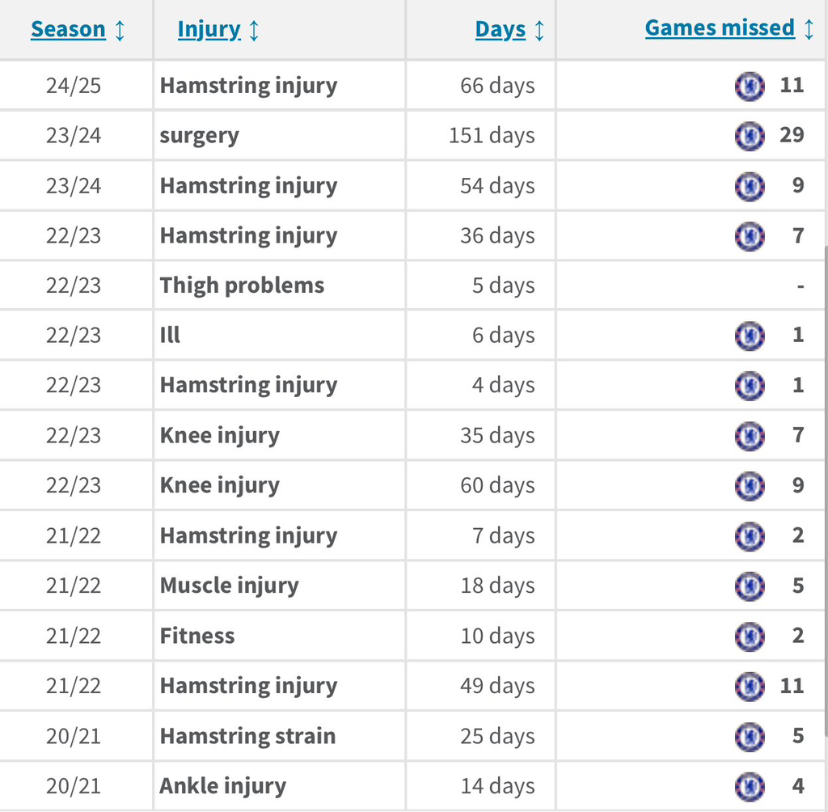Sort by the Games missed header link
Viewport: 828px width, 812px height.
tap(720, 27)
